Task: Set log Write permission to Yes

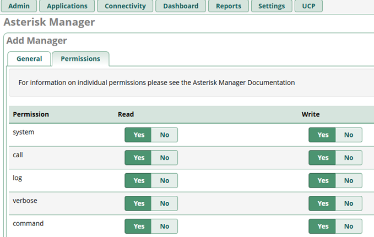Action: point(322,180)
